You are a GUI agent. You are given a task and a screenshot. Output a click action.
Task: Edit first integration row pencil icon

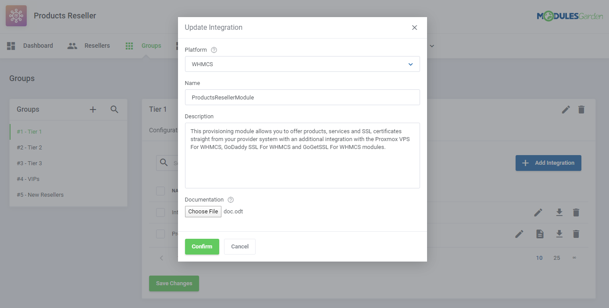[538, 212]
